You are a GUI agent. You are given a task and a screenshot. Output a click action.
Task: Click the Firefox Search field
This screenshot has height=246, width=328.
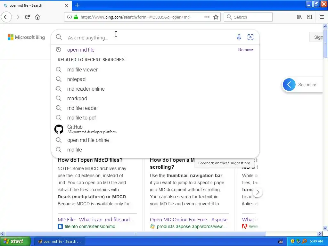click(248, 17)
